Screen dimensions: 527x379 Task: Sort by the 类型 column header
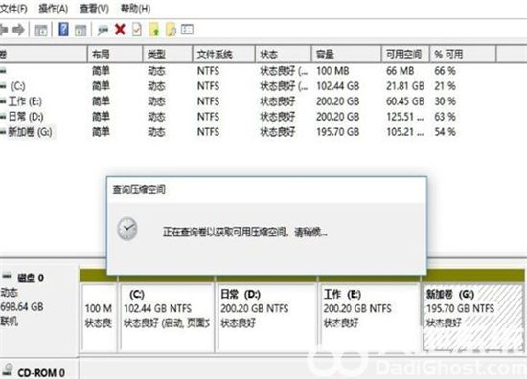168,55
